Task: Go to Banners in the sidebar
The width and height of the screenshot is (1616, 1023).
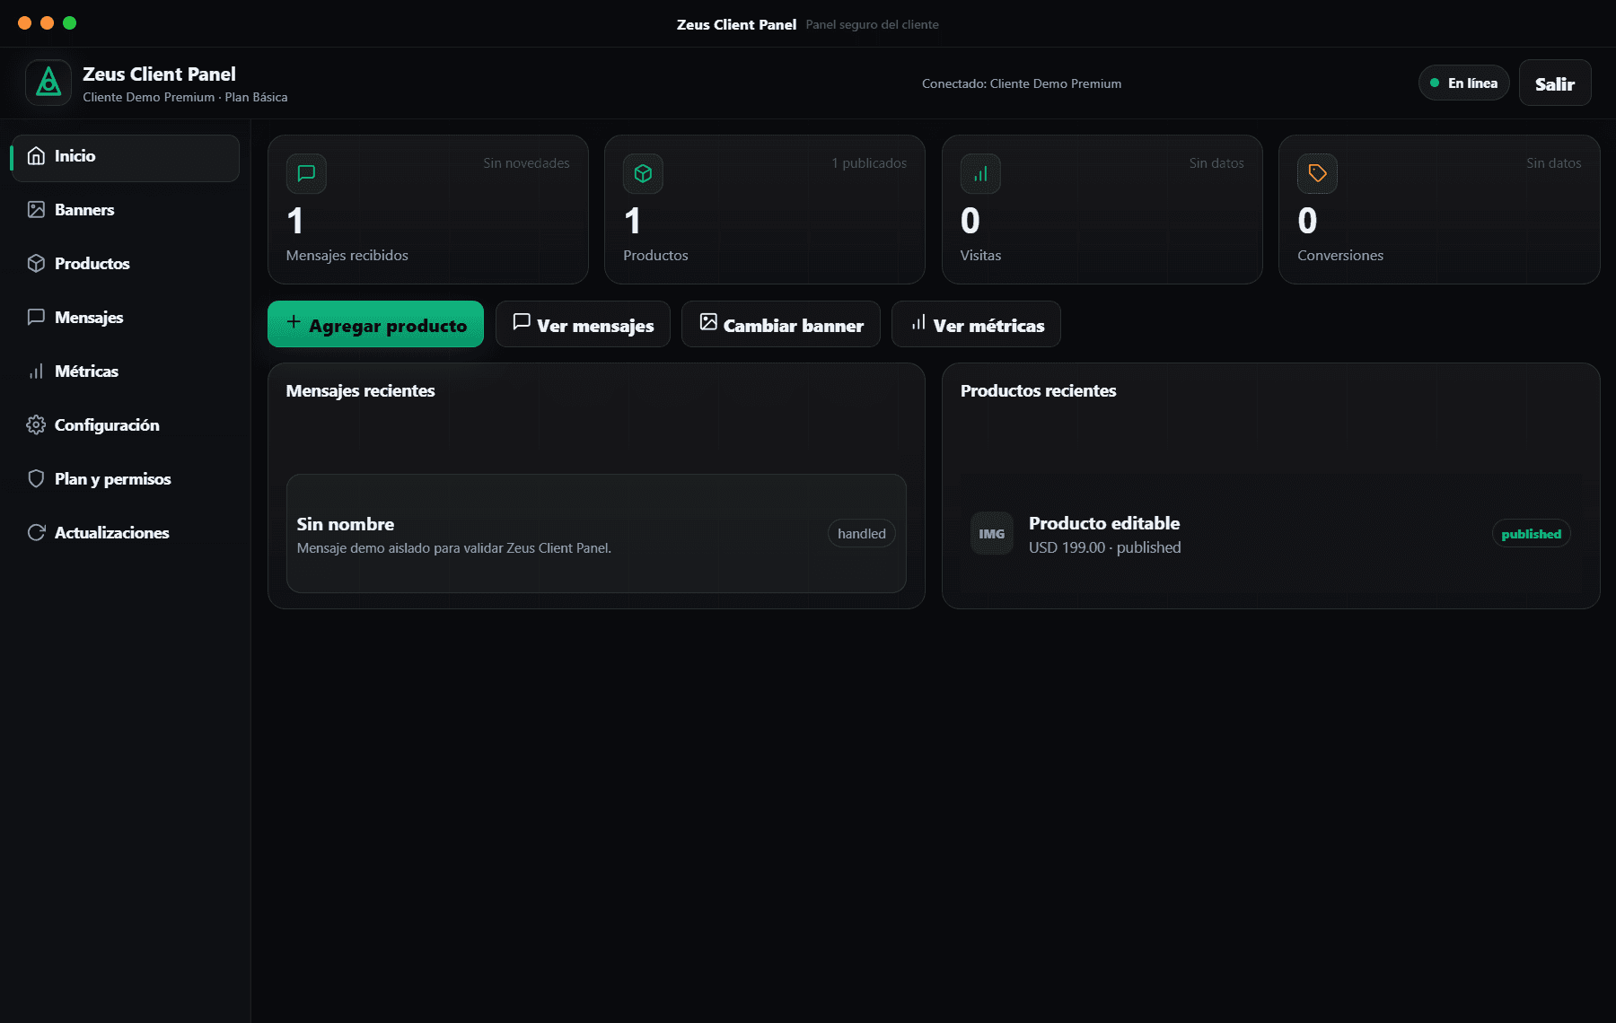Action: tap(126, 210)
